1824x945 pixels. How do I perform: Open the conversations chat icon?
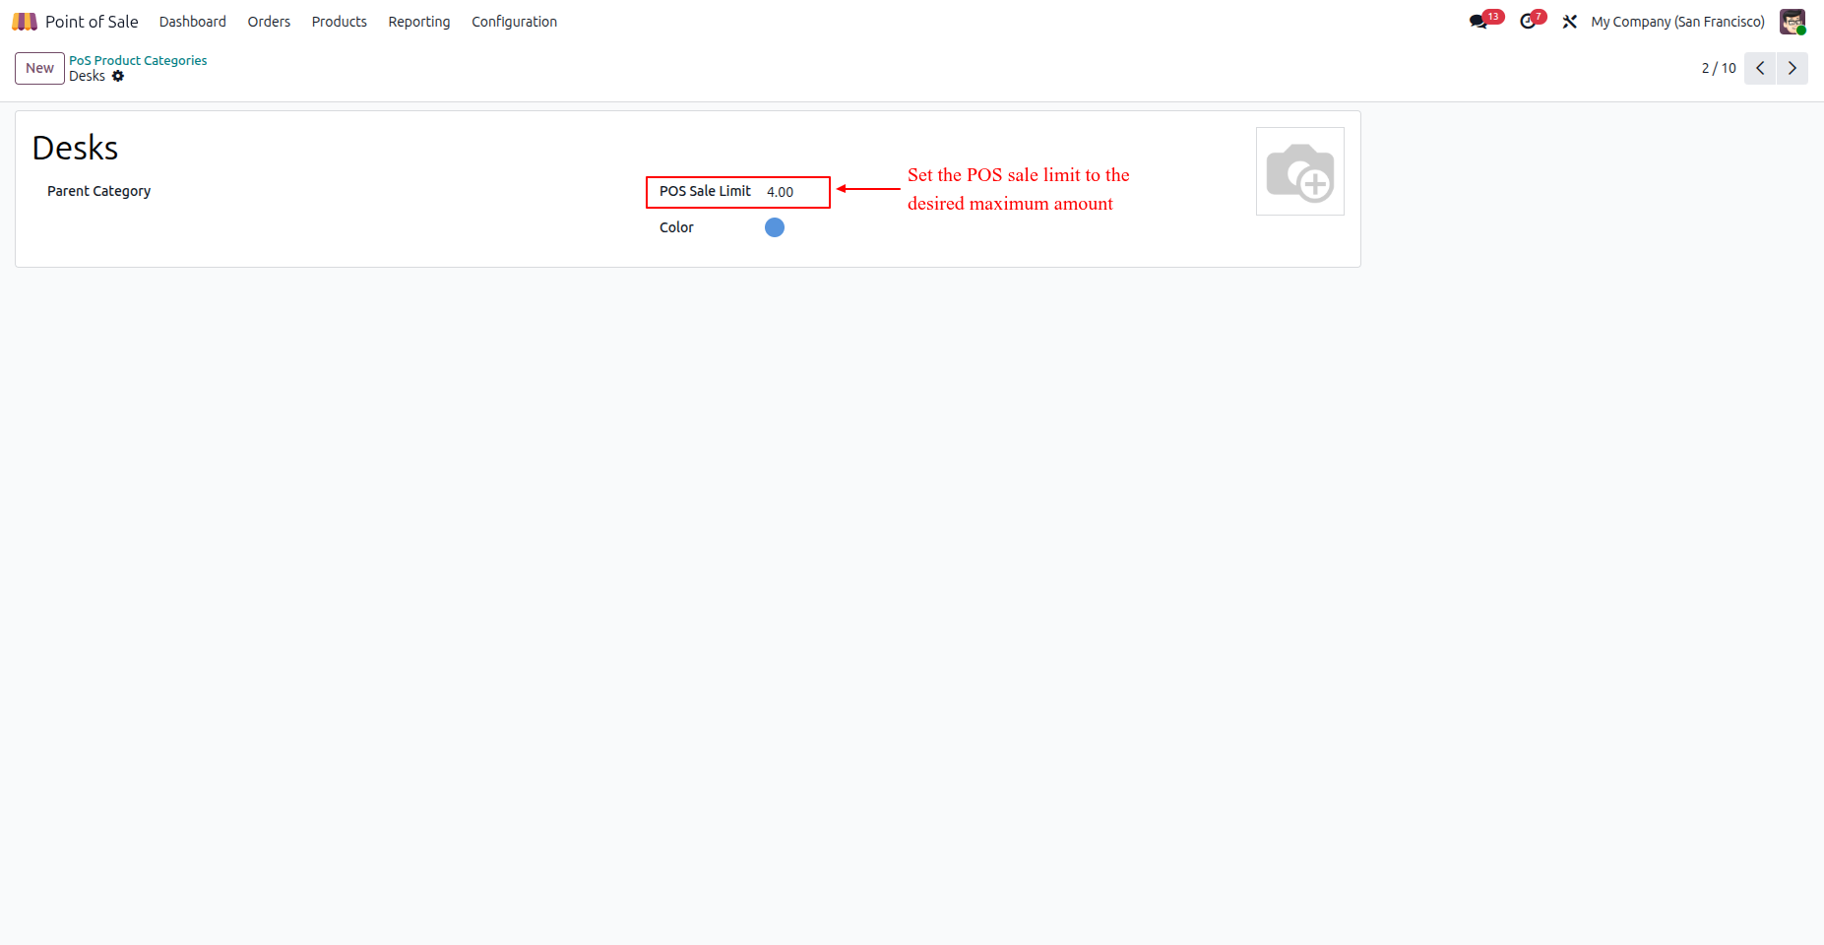coord(1478,22)
